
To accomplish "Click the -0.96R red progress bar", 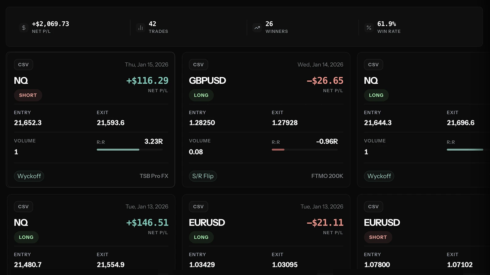I will pos(305,149).
